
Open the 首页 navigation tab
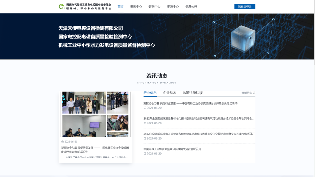pyautogui.click(x=121, y=7)
